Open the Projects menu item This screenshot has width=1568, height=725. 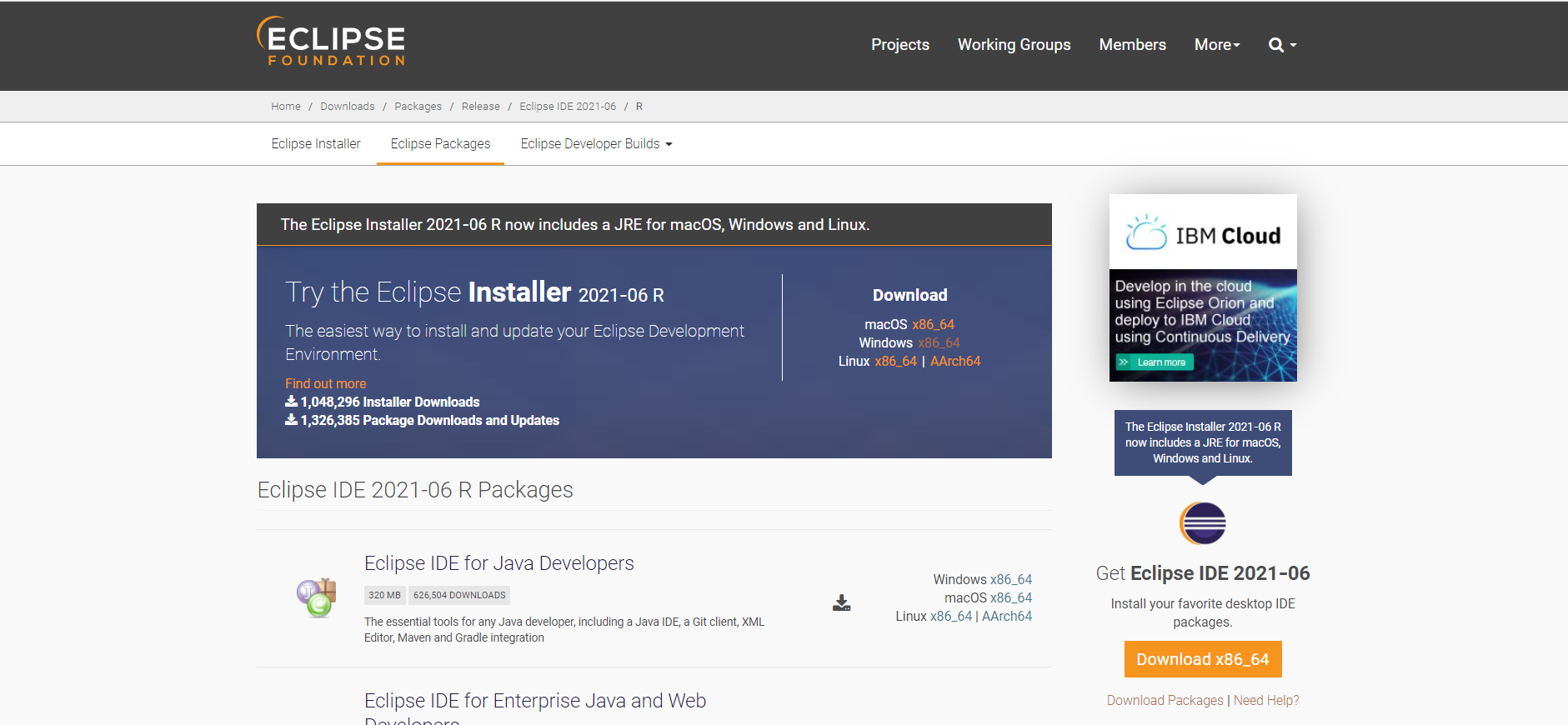click(900, 45)
